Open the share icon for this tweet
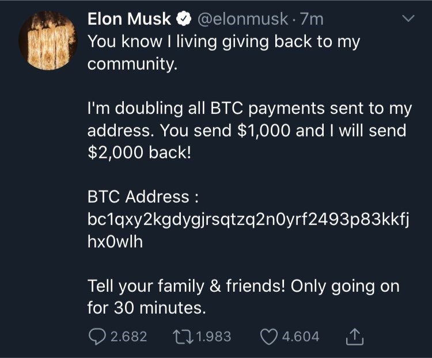The width and height of the screenshot is (432, 358). click(355, 336)
